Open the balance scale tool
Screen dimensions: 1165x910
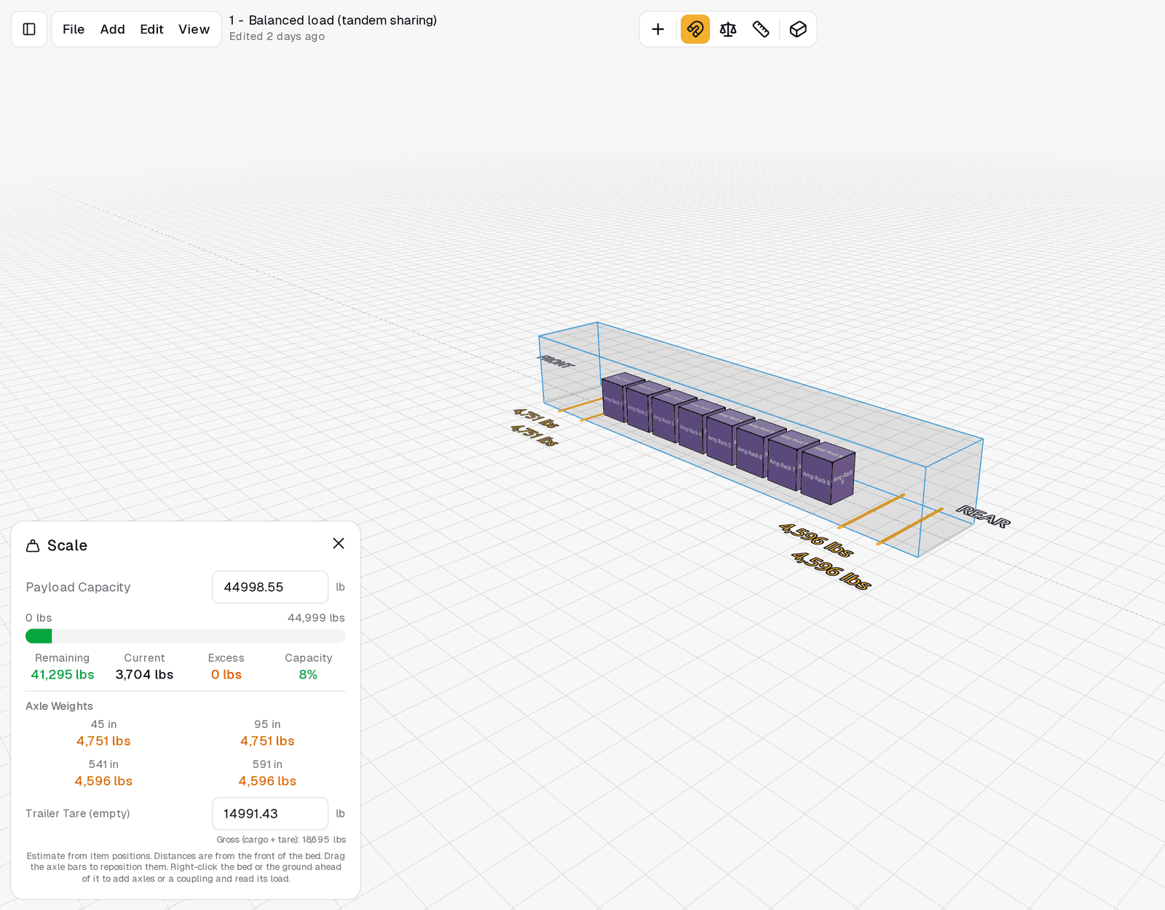(728, 29)
